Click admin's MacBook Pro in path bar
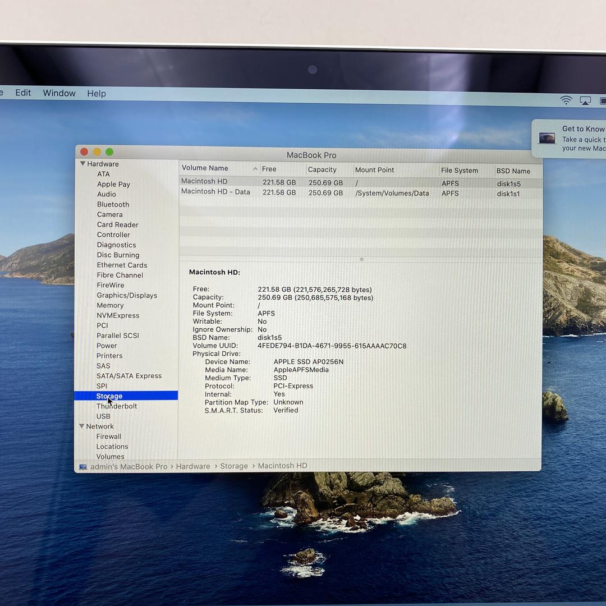This screenshot has height=606, width=606. pyautogui.click(x=128, y=467)
